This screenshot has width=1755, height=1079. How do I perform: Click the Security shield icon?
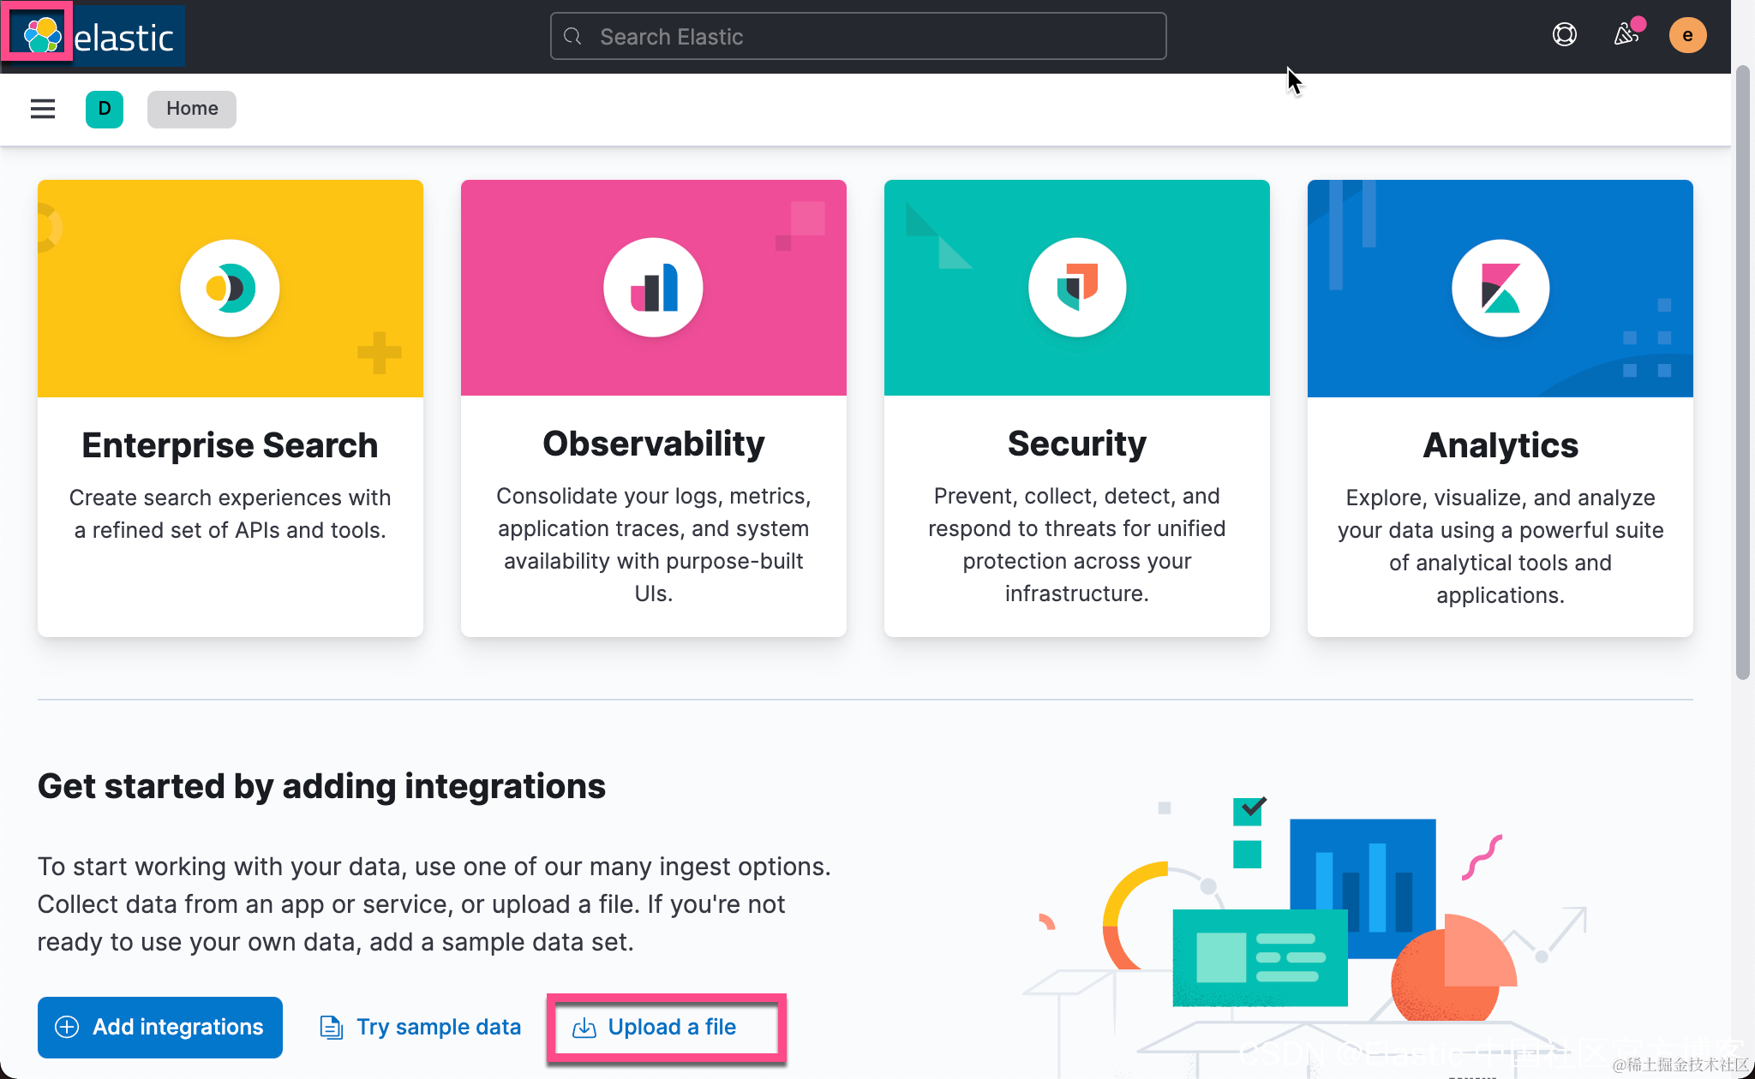point(1076,289)
